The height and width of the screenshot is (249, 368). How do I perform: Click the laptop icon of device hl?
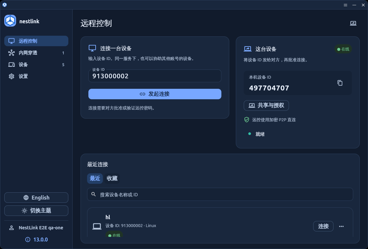coord(97,226)
